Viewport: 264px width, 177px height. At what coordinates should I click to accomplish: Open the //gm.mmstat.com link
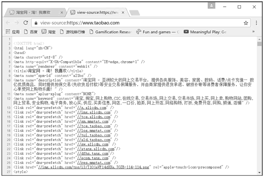(93, 121)
